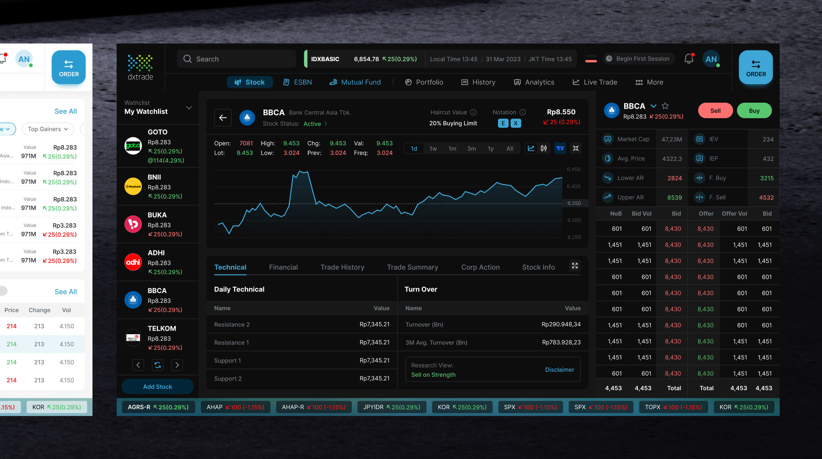The width and height of the screenshot is (822, 459).
Task: Click the Indonesian flag icon
Action: [x=591, y=59]
